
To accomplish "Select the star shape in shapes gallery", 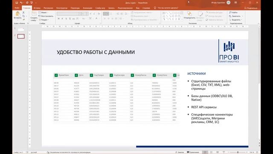I will coord(179,19).
